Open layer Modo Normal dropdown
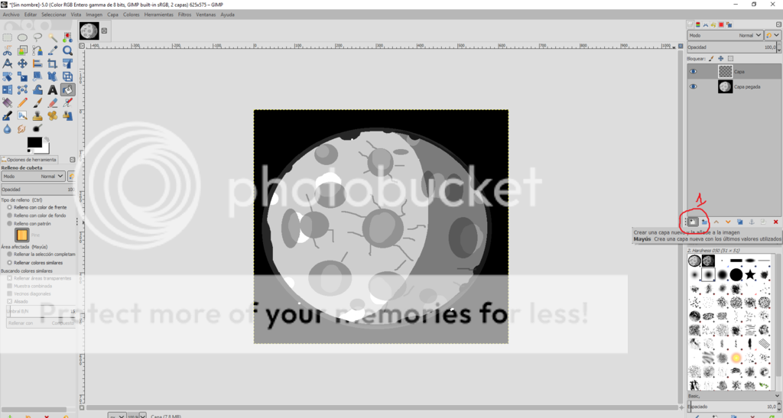 725,35
